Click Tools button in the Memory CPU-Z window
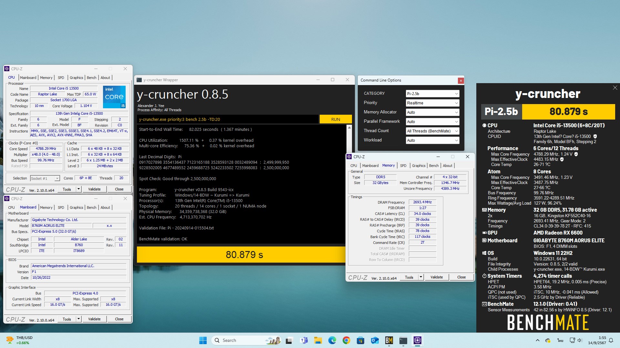Viewport: 620px width, 348px height. [x=409, y=277]
